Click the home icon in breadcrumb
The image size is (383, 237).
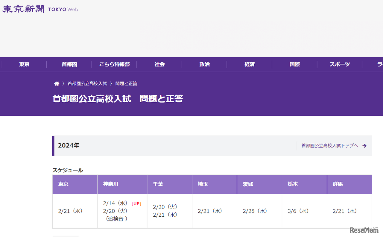coord(57,84)
